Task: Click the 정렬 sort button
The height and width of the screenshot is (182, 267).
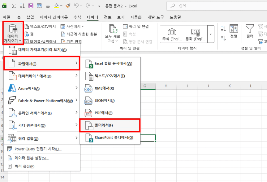Action: pyautogui.click(x=234, y=32)
